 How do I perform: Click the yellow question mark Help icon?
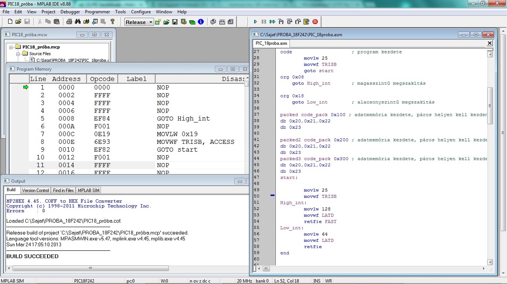pos(112,22)
